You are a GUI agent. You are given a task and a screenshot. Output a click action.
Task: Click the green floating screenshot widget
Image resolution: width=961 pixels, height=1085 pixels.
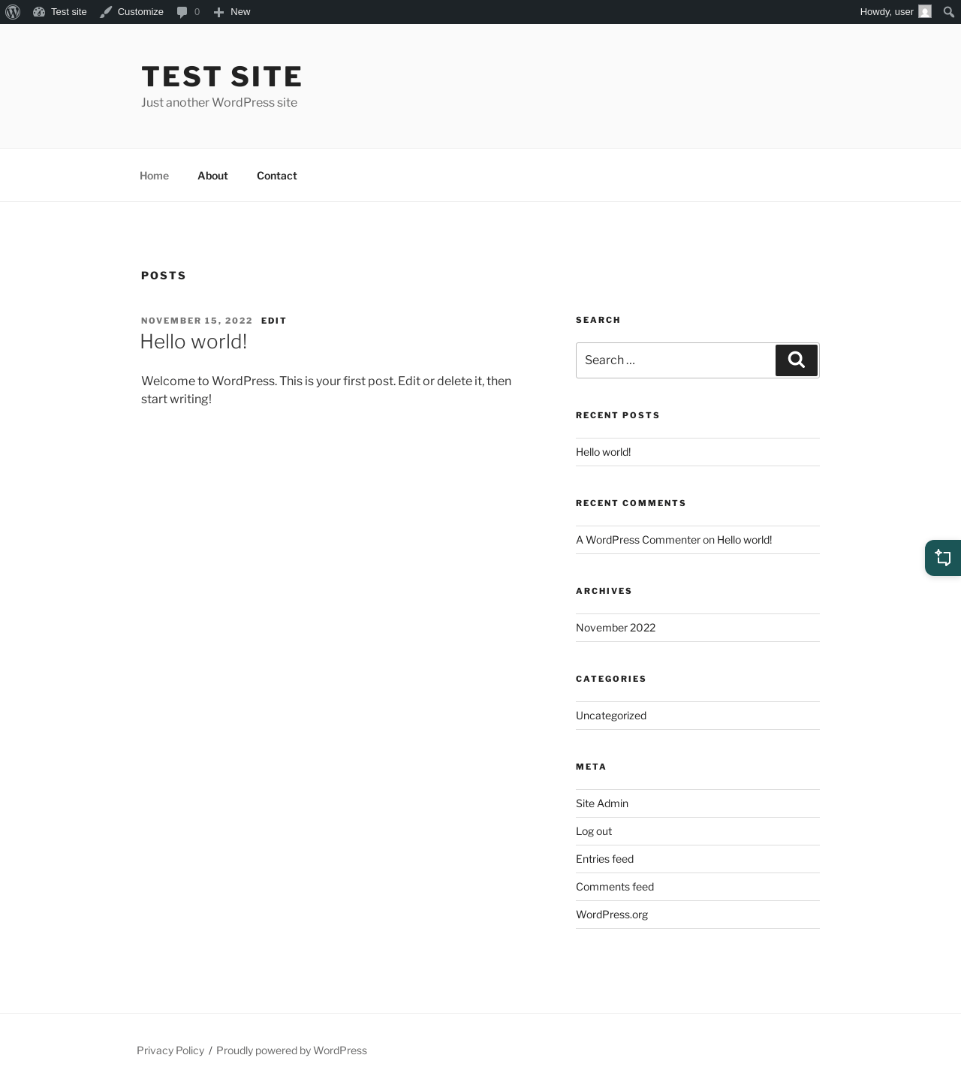943,558
